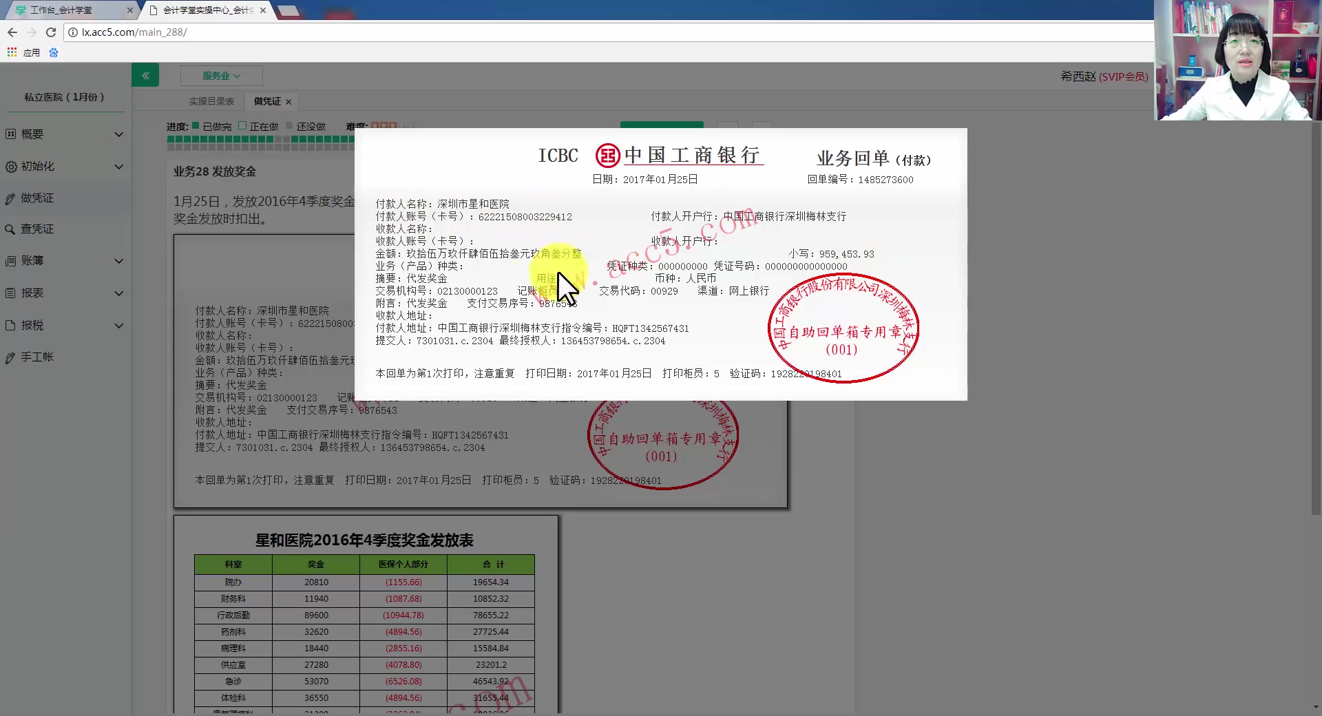Click the red 自助回单箱专用章 stamp on popup
1322x716 pixels.
(x=843, y=328)
